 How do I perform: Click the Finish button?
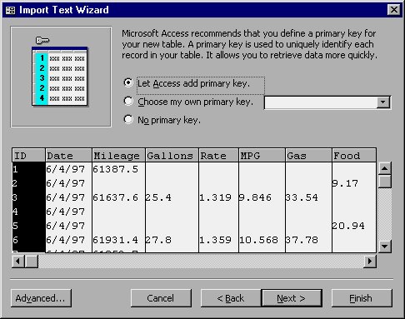point(362,298)
